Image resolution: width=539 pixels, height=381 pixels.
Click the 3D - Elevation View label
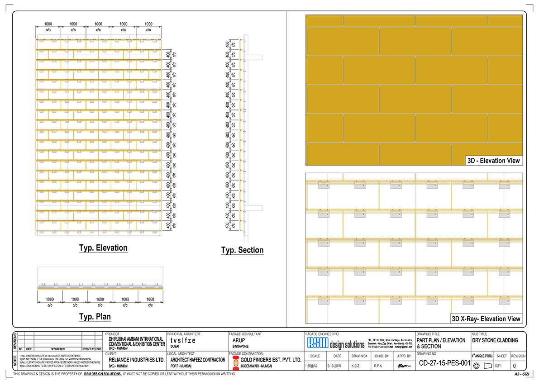click(x=494, y=161)
